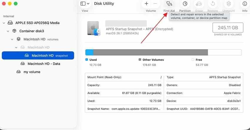This screenshot has height=130, width=250.
Task: Click the dimmed Macintosh HD entry
Action: click(38, 47)
